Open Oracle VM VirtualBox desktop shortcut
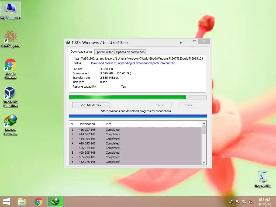Viewport: 276px width, 207px height. [x=11, y=97]
